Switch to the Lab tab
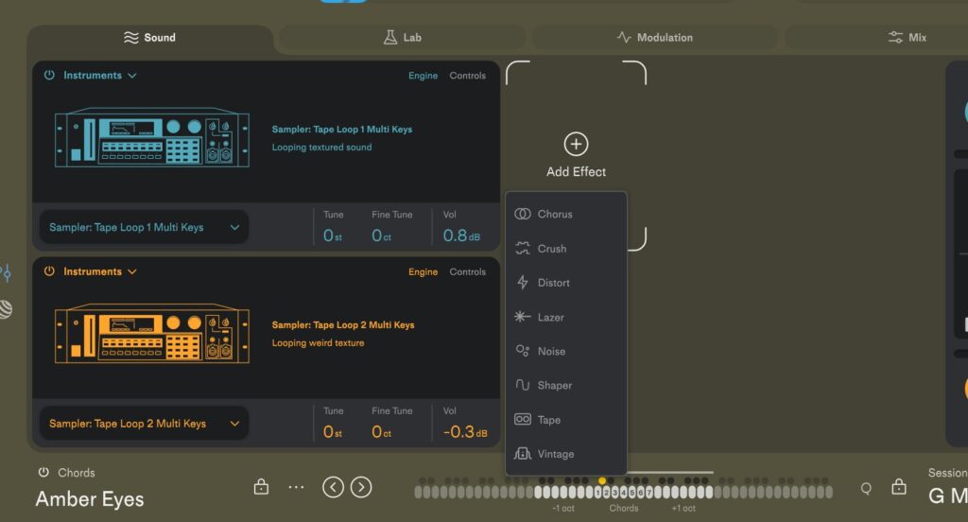This screenshot has height=522, width=968. point(402,38)
